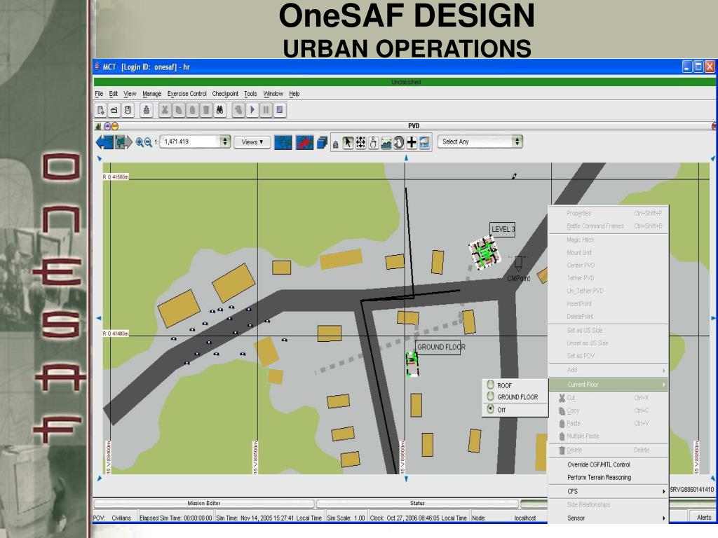718x538 pixels.
Task: Click the hand icon left of Play
Action: tap(238, 110)
